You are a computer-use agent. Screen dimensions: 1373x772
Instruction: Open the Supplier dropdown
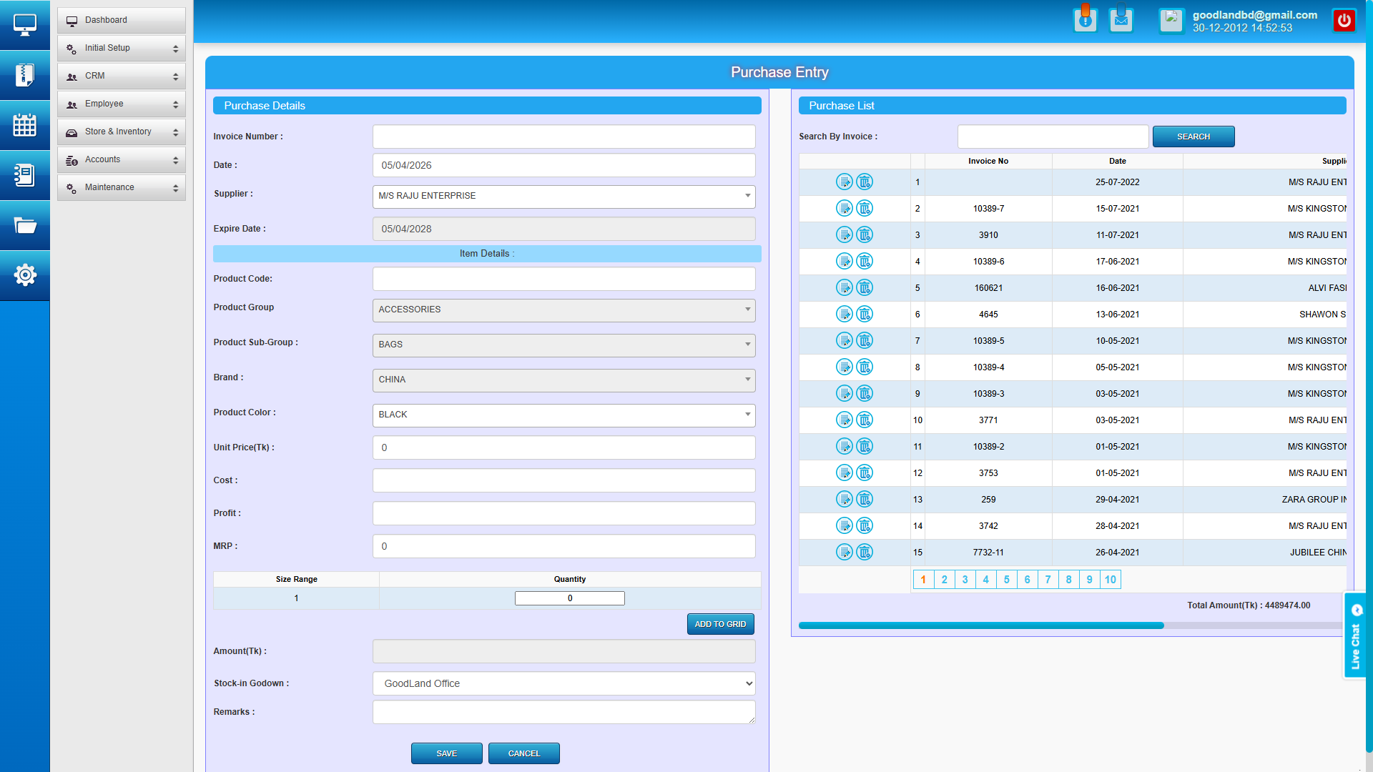(x=747, y=197)
